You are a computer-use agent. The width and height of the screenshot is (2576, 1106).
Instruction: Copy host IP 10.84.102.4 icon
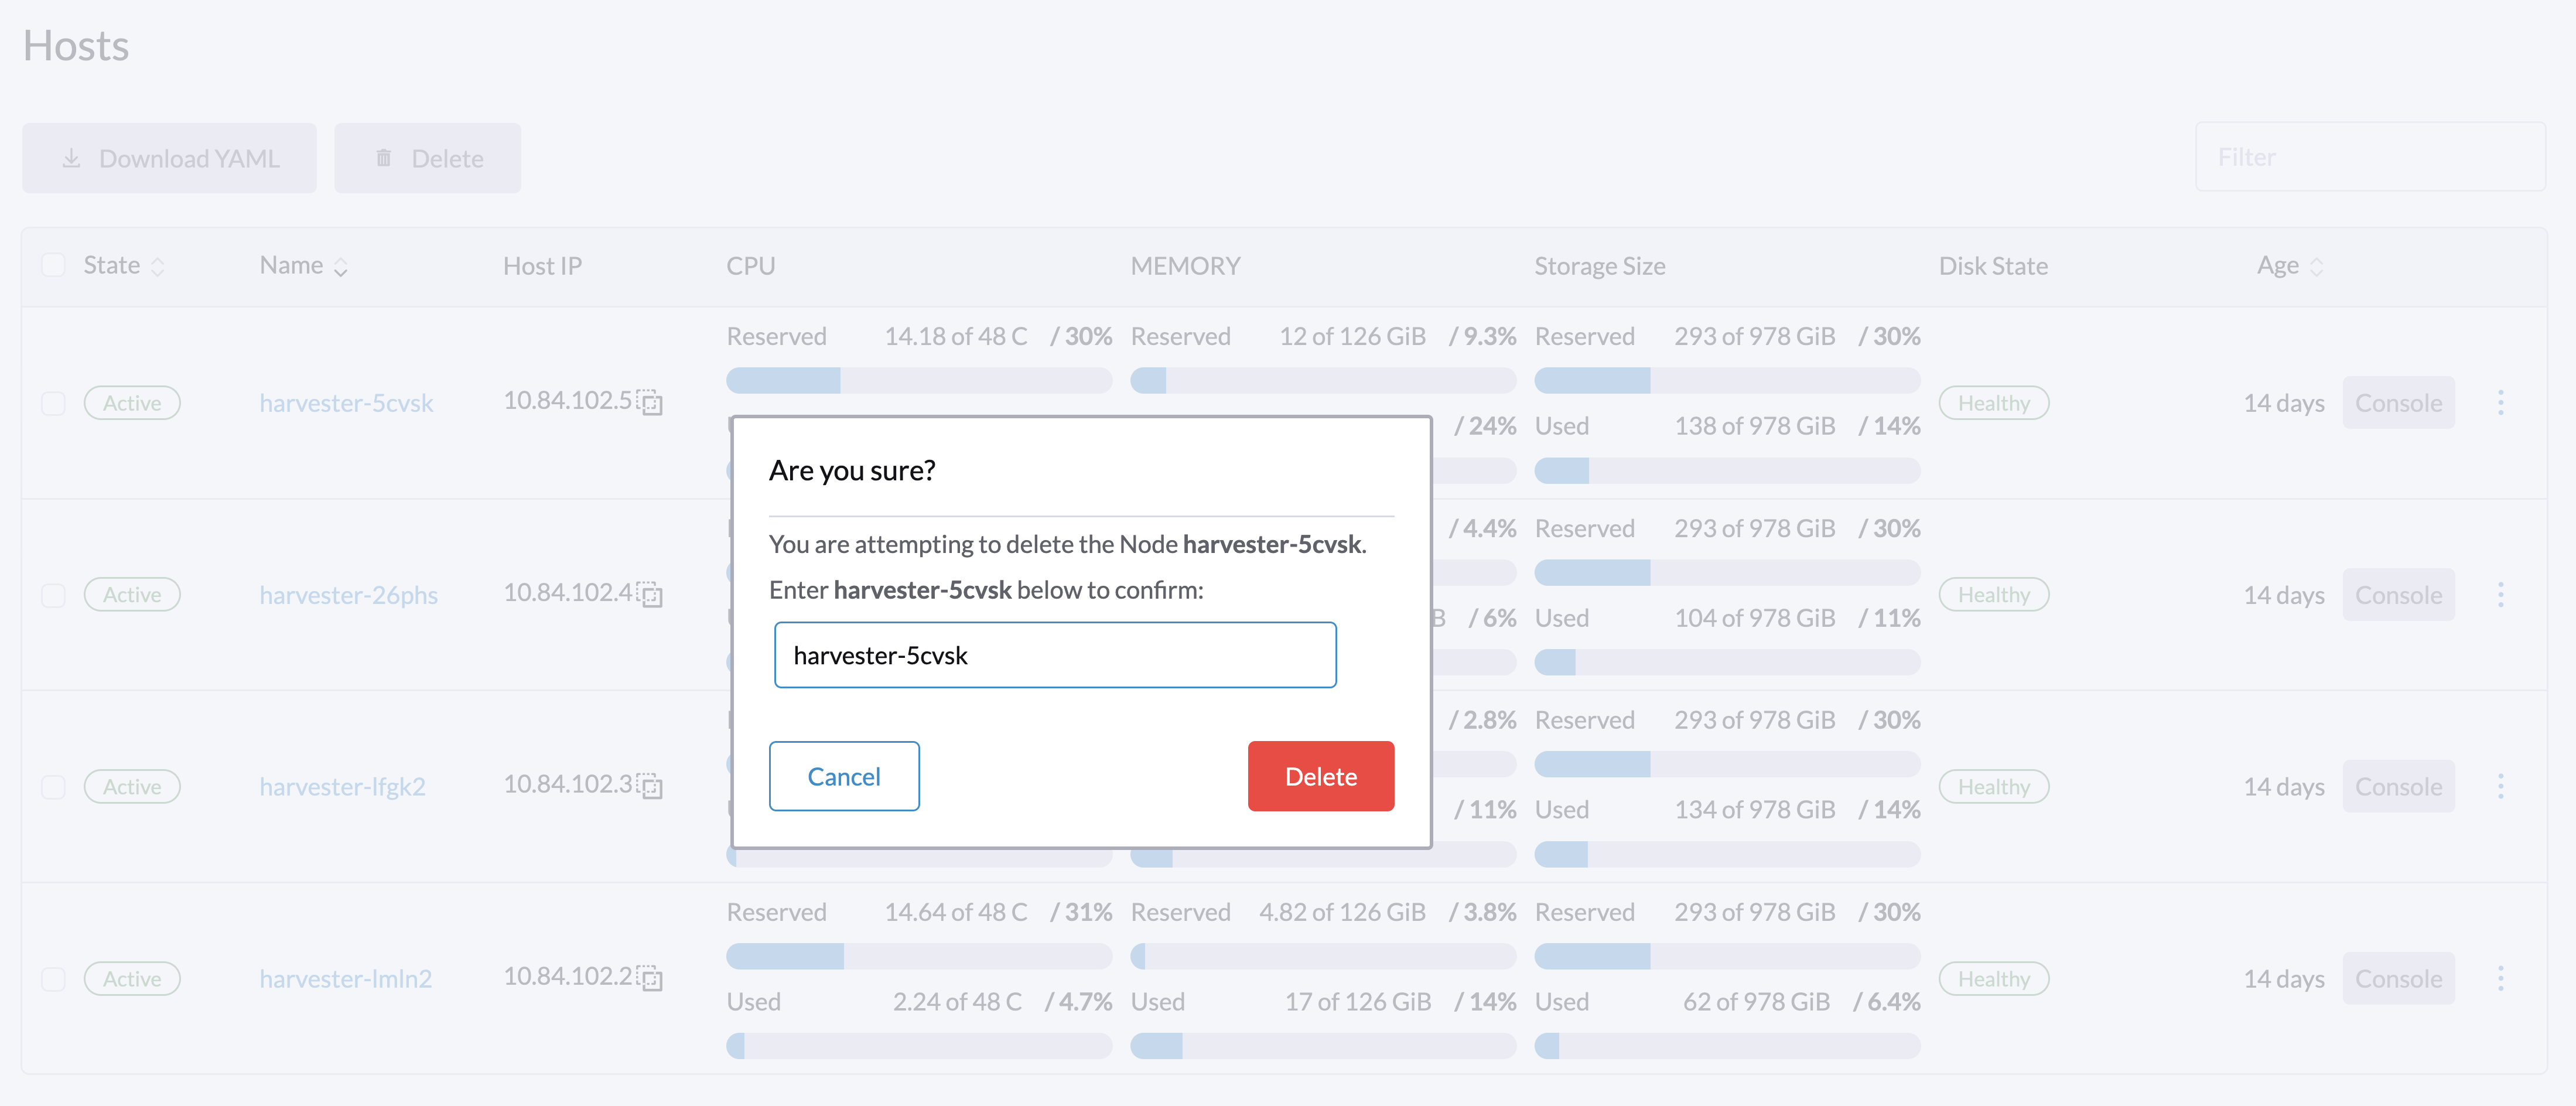point(650,594)
